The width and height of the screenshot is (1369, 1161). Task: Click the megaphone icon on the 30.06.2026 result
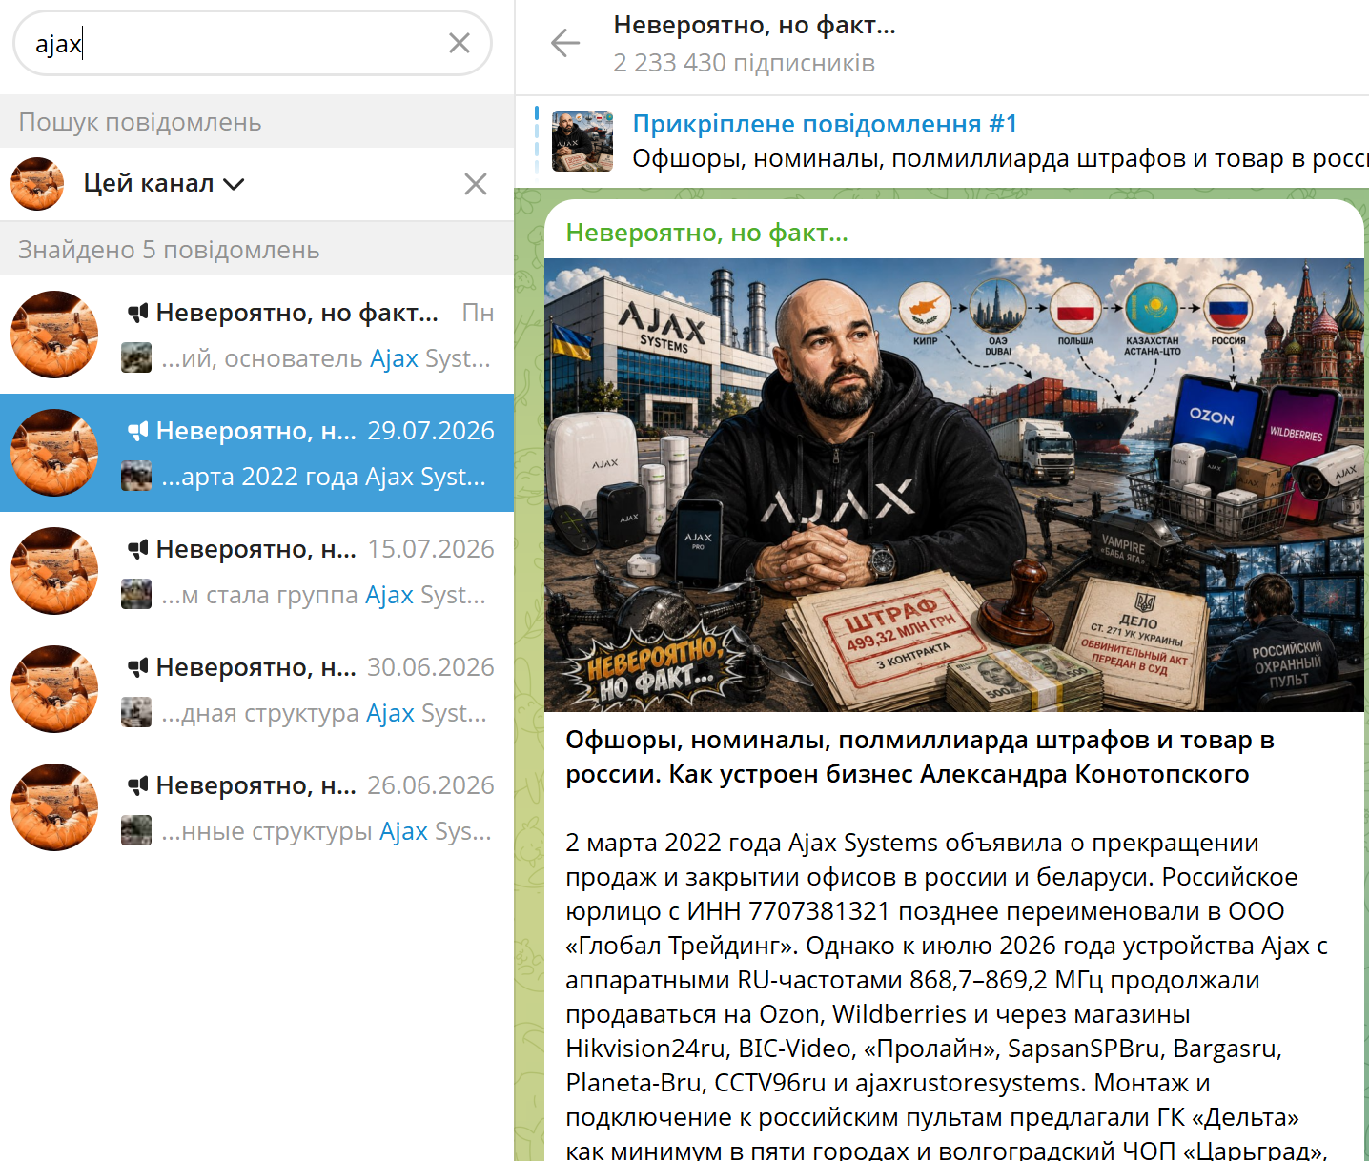(138, 666)
